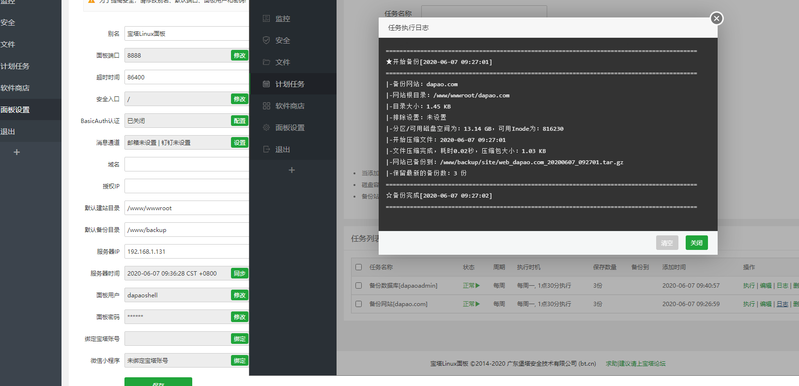
Task: Tick checkbox for 备份数据库[dapaoadmin] row
Action: click(x=359, y=285)
